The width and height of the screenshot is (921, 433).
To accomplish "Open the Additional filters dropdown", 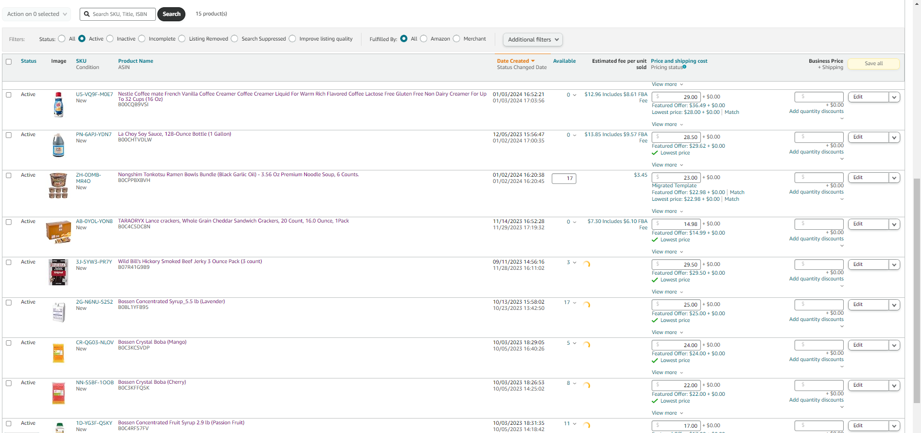I will (533, 40).
